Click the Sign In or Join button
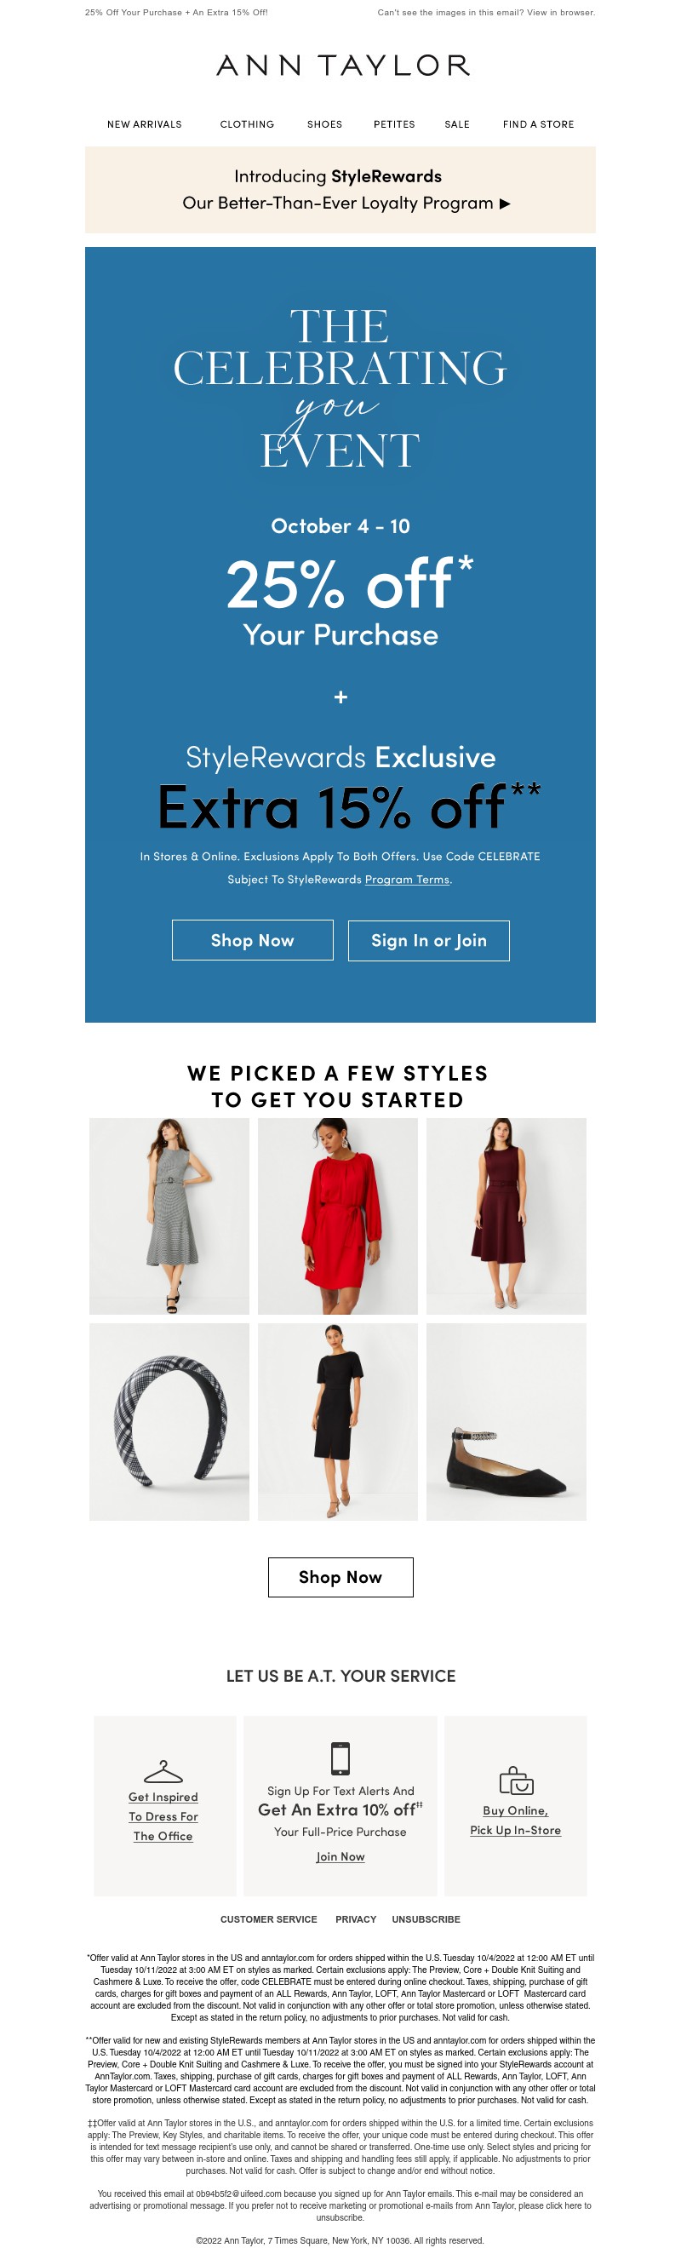This screenshot has height=2248, width=681. pyautogui.click(x=428, y=940)
